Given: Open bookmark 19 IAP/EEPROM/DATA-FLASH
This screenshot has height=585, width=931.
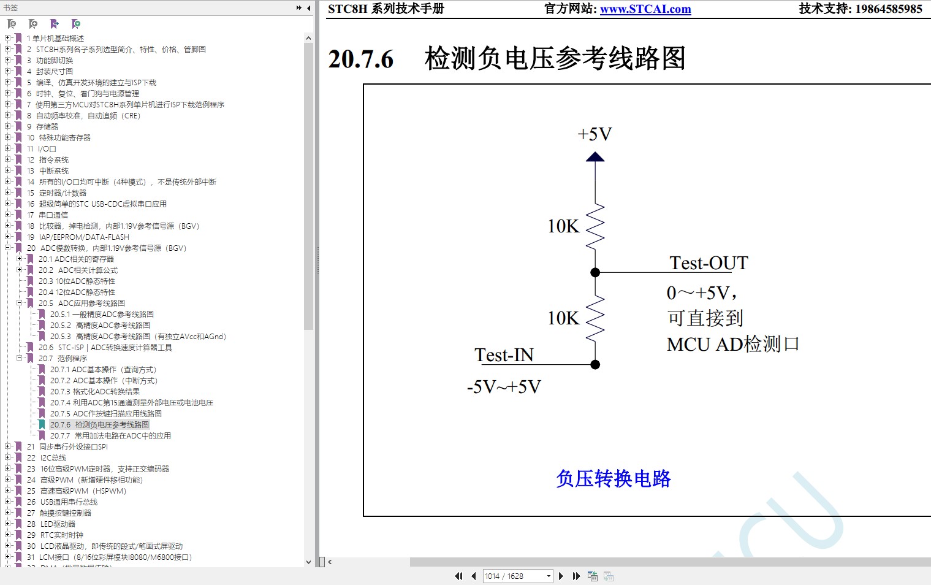Looking at the screenshot, I should coord(78,237).
